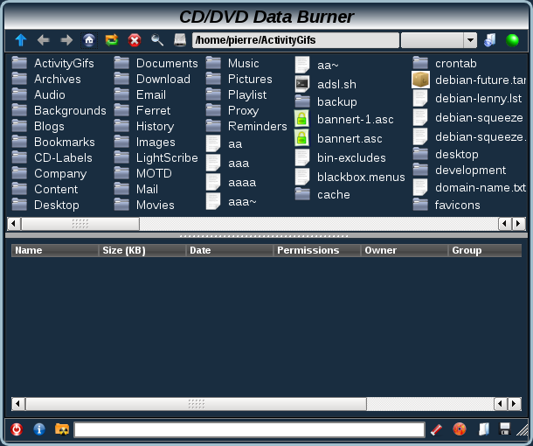Click the file browser horizontal scrollbar thumb
The image size is (533, 446).
(x=80, y=224)
